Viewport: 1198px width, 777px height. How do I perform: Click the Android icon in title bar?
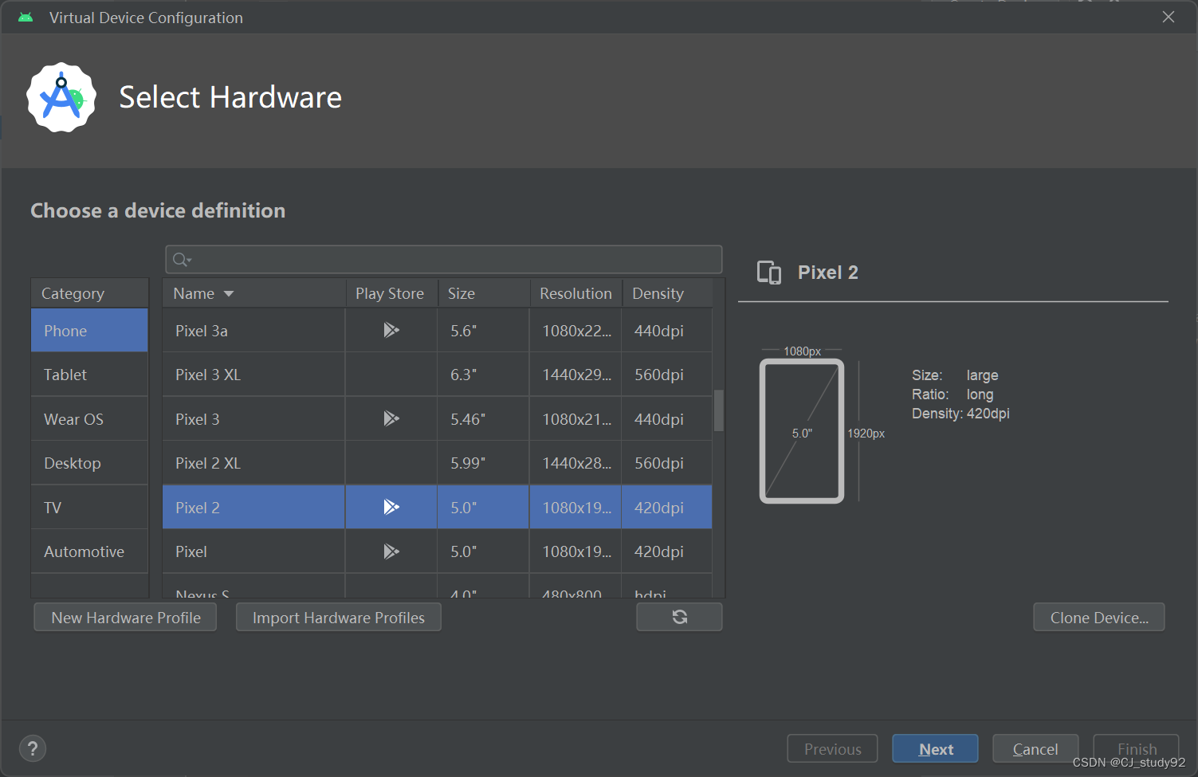[26, 18]
